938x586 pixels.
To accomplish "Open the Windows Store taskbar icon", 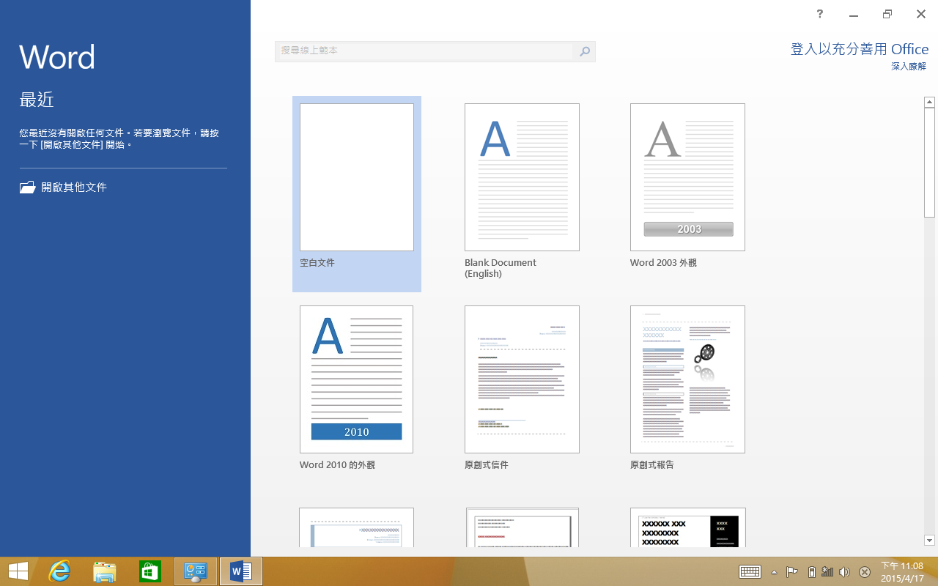I will pos(150,571).
